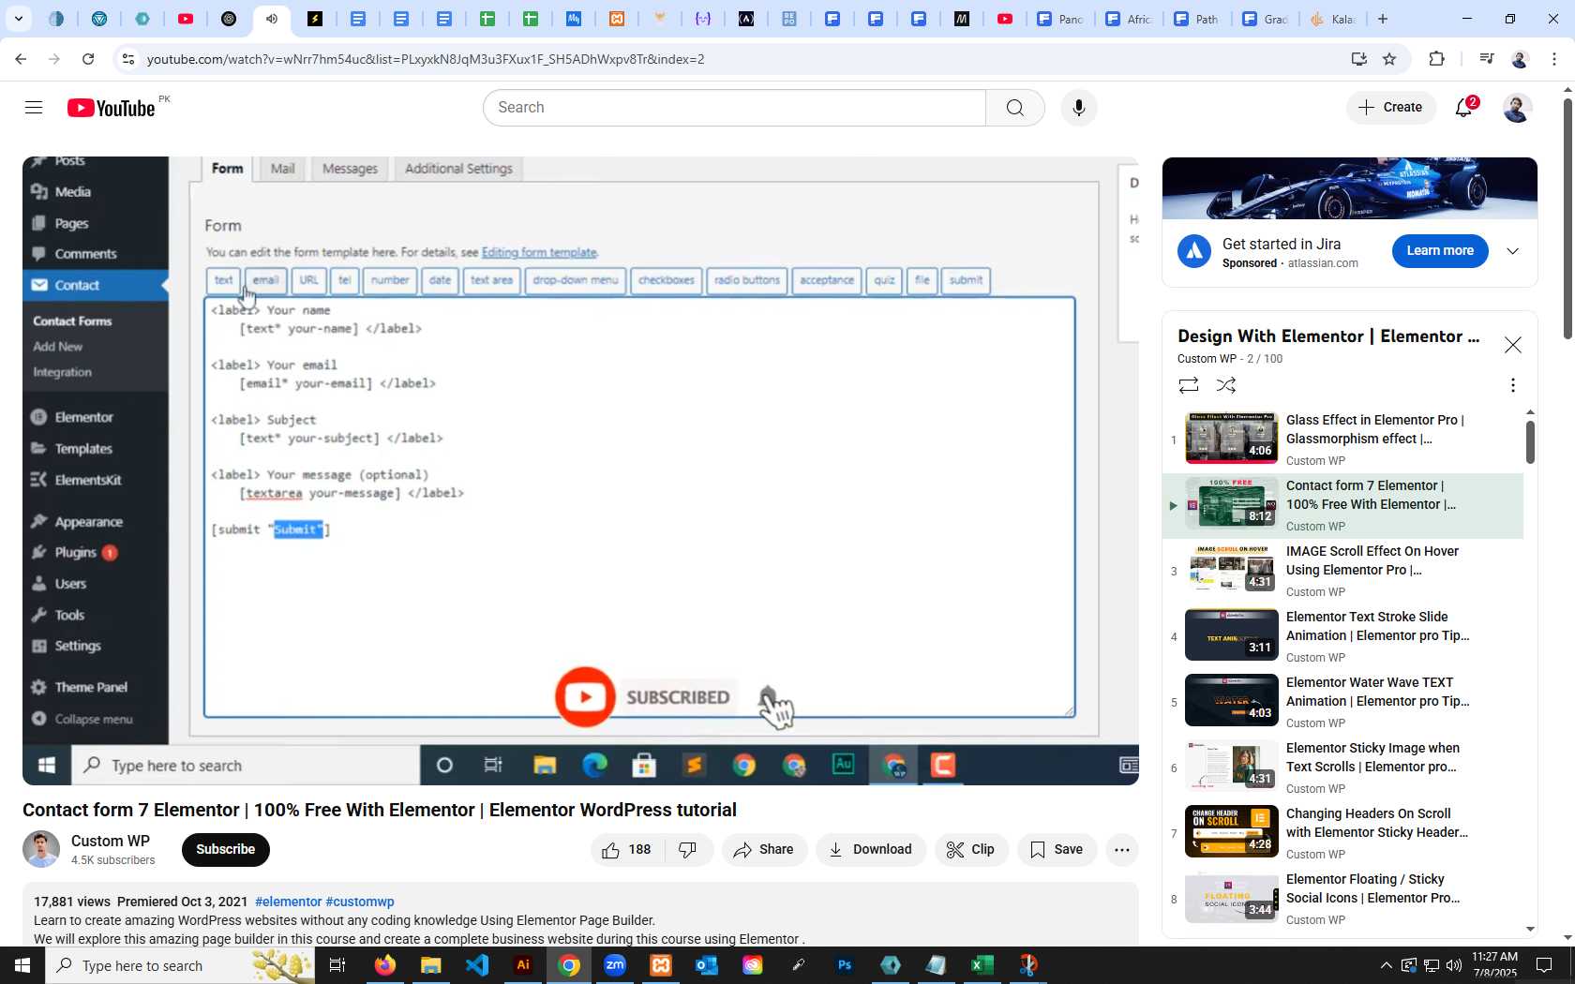Open Excel from the taskbar
This screenshot has height=984, width=1575.
coord(982,965)
